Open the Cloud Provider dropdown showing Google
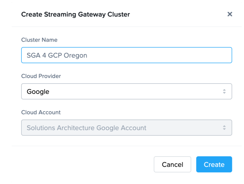Screen dimensions: 244x184 click(126, 91)
